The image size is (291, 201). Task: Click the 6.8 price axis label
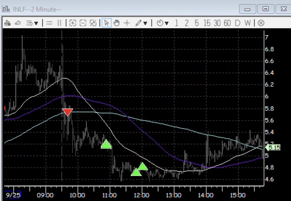tap(269, 49)
